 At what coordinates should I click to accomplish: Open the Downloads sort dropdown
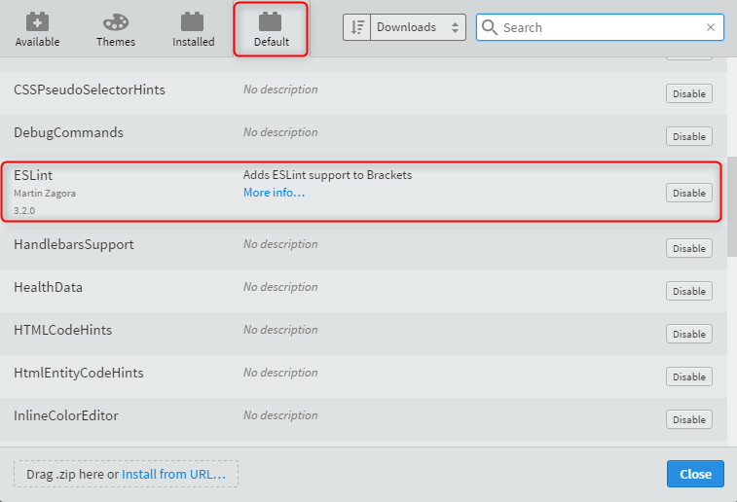pyautogui.click(x=418, y=27)
